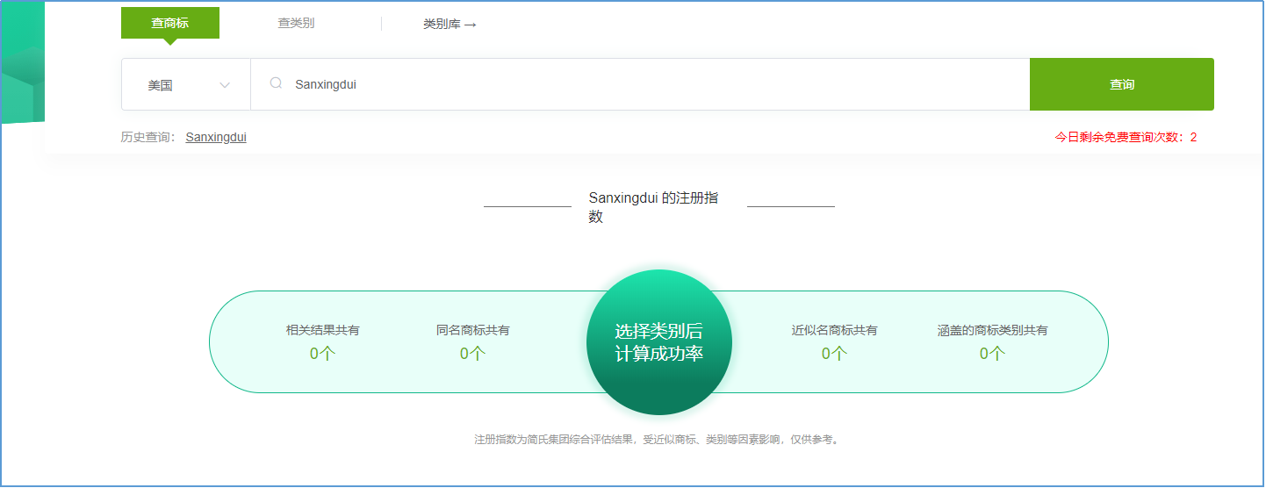
Task: Click the 选择类别后计算成功率 green circle
Action: [x=658, y=342]
